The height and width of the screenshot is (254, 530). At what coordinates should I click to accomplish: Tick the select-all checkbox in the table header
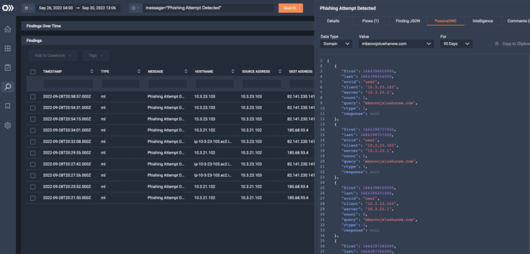(x=33, y=72)
